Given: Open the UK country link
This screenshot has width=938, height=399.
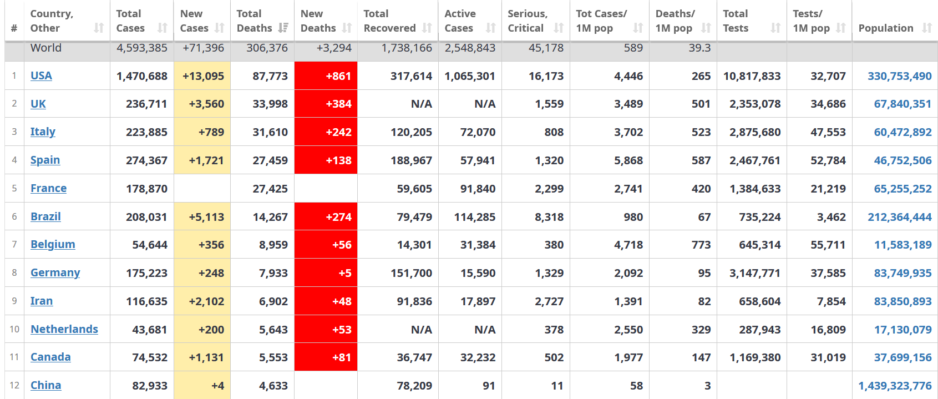Looking at the screenshot, I should [38, 104].
